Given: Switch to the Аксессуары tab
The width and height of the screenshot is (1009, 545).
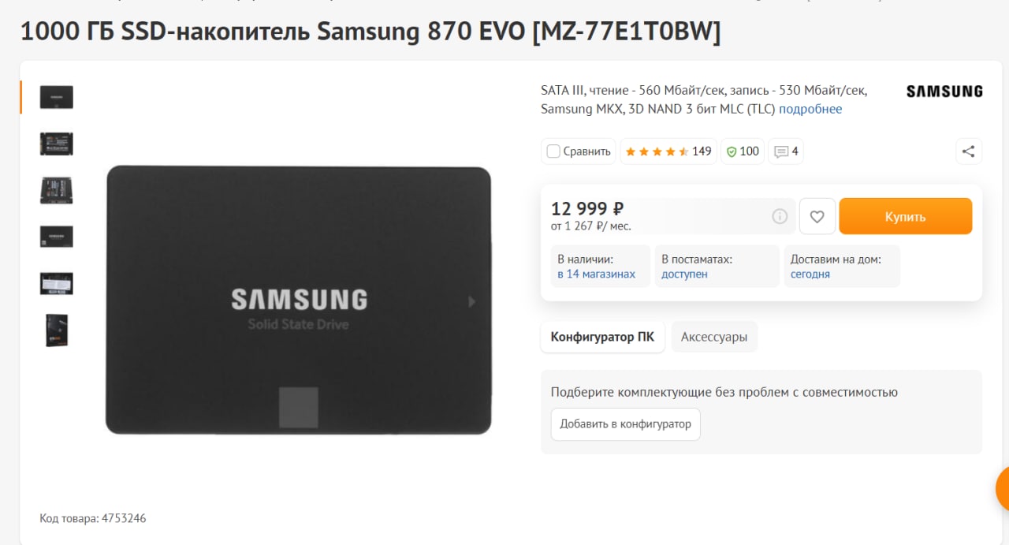Looking at the screenshot, I should 714,337.
